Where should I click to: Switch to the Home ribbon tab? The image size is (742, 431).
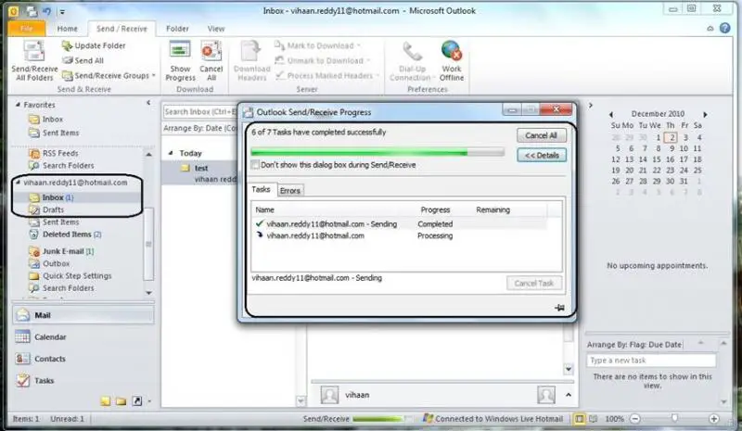click(x=67, y=29)
